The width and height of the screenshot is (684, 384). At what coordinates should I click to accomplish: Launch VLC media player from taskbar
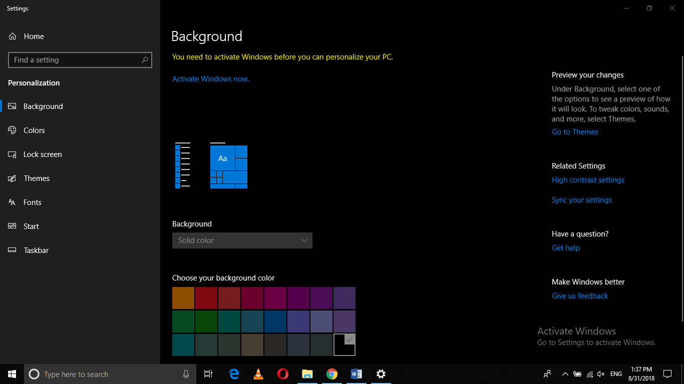coord(258,374)
